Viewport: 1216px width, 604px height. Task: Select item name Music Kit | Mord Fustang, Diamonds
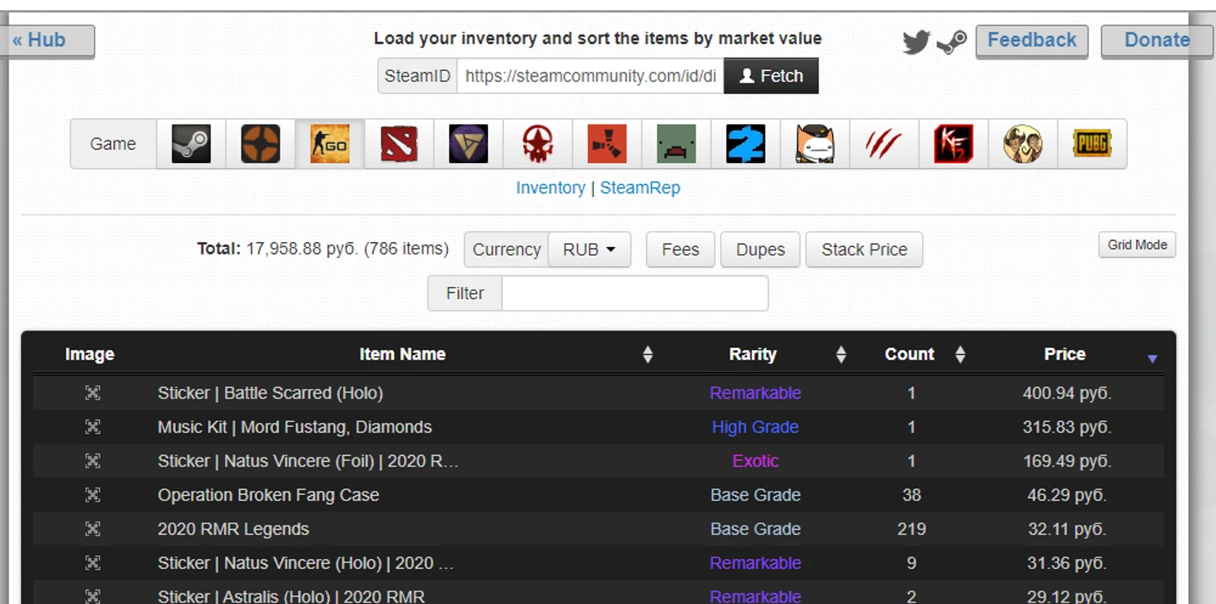pos(295,427)
